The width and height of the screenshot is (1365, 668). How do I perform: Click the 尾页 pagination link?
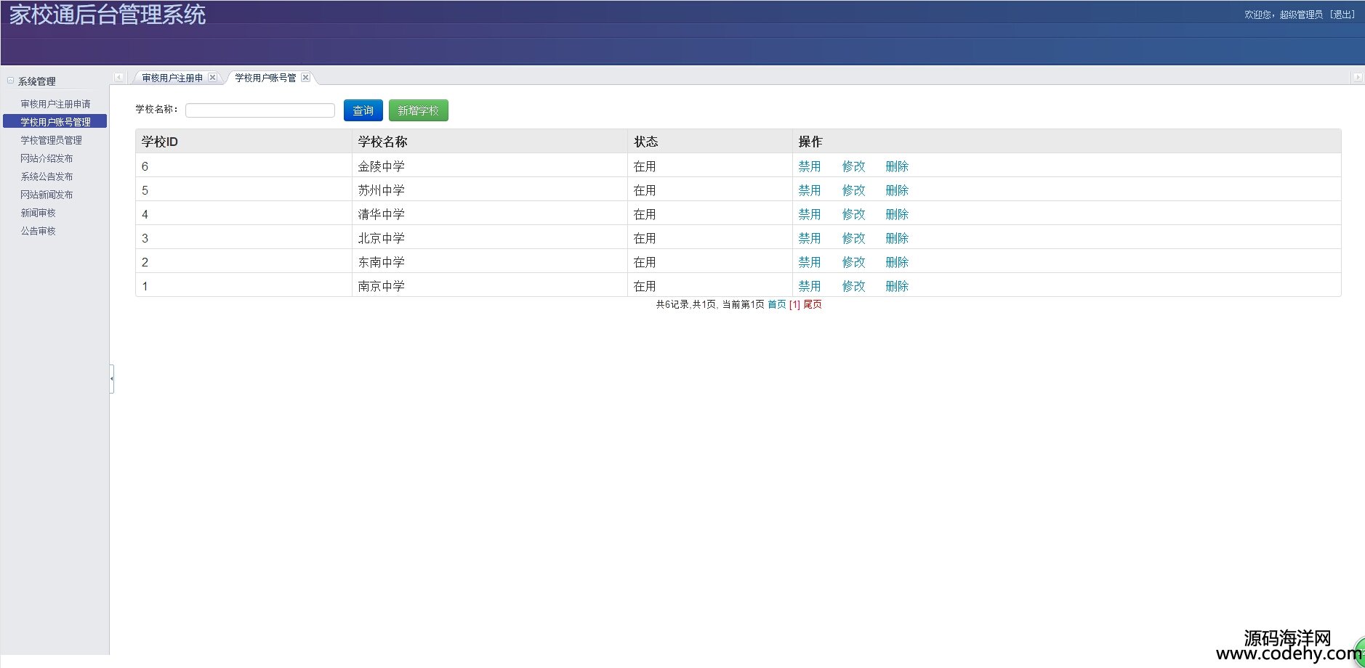(813, 304)
